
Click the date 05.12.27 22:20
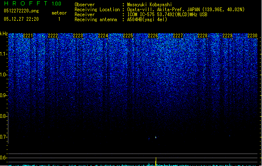(21, 19)
